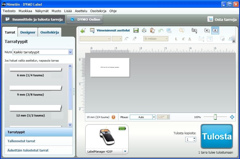Image resolution: width=240 pixels, height=159 pixels.
Task: Click the Viimeisimmät asettelut text link
Action: (x=113, y=30)
